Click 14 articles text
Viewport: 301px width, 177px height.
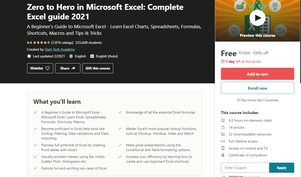point(236,127)
